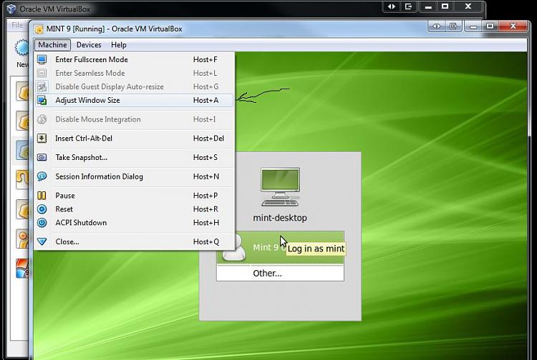Image resolution: width=537 pixels, height=360 pixels.
Task: Open the Machine menu
Action: pyautogui.click(x=52, y=45)
